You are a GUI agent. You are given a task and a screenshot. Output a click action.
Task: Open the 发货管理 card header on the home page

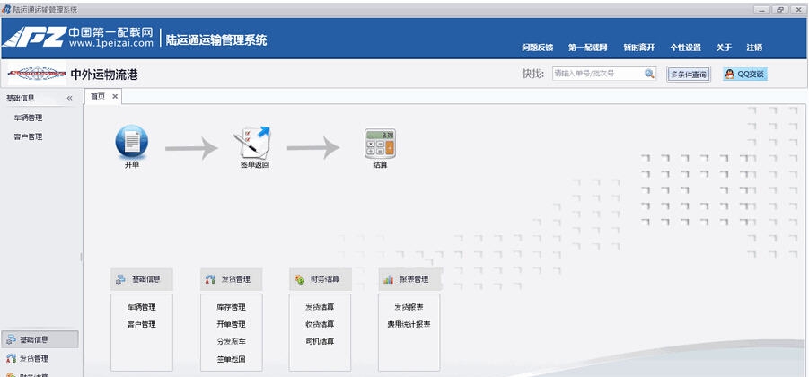coord(231,279)
